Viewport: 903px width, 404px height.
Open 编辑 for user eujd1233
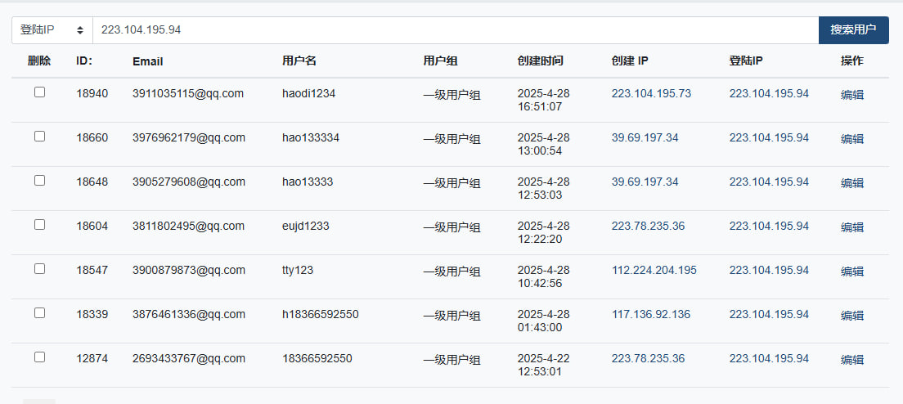851,227
